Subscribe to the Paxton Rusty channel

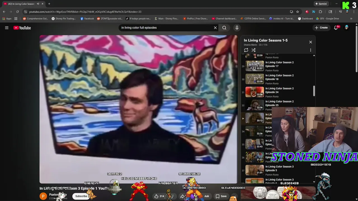pos(81,196)
